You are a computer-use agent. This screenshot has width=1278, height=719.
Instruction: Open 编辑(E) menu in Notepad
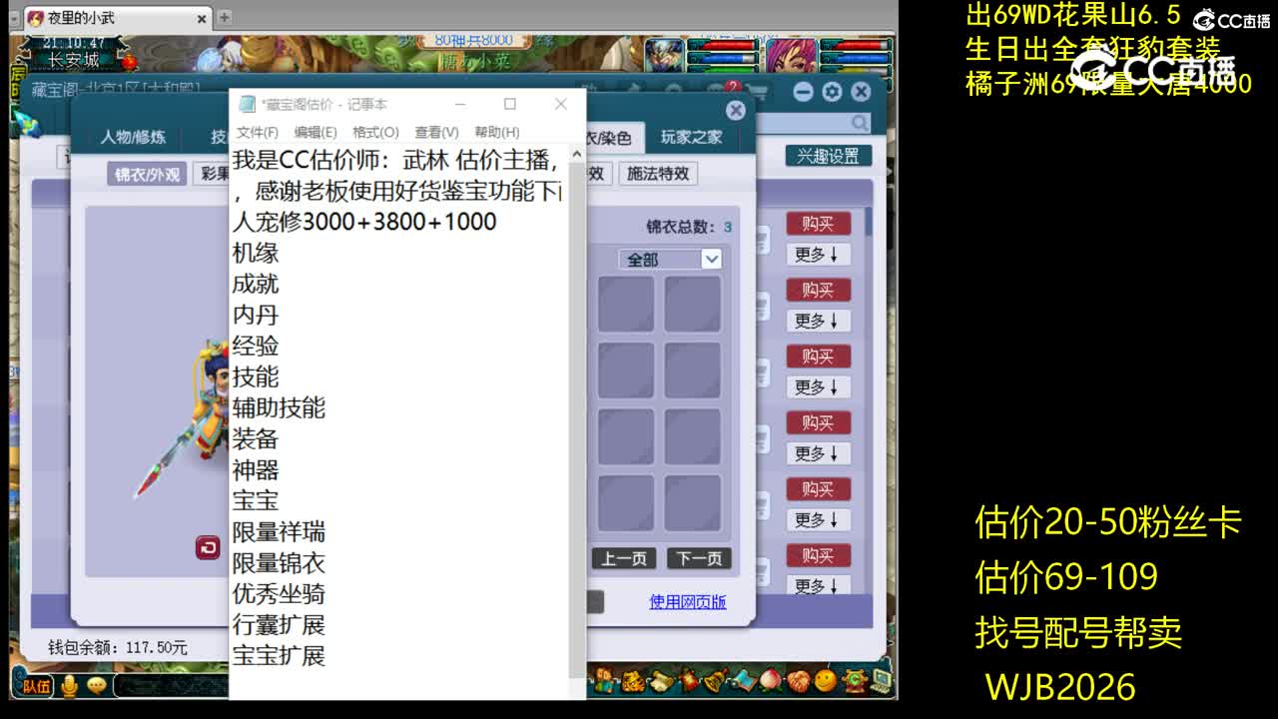tap(316, 132)
